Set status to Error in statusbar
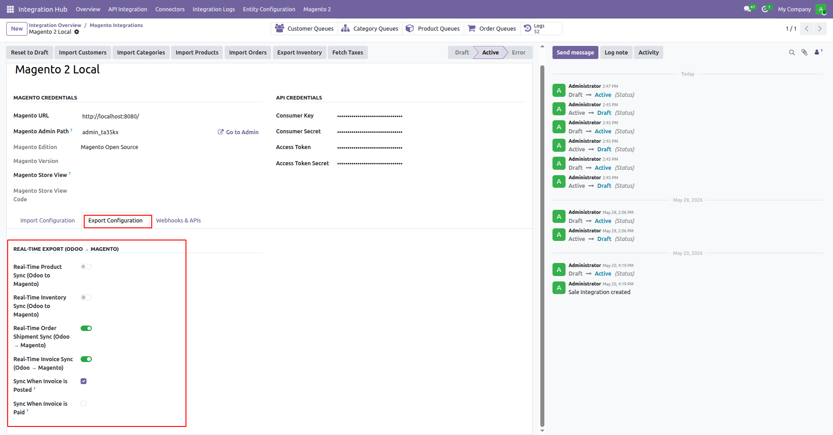Viewport: 833px width, 435px height. (518, 52)
